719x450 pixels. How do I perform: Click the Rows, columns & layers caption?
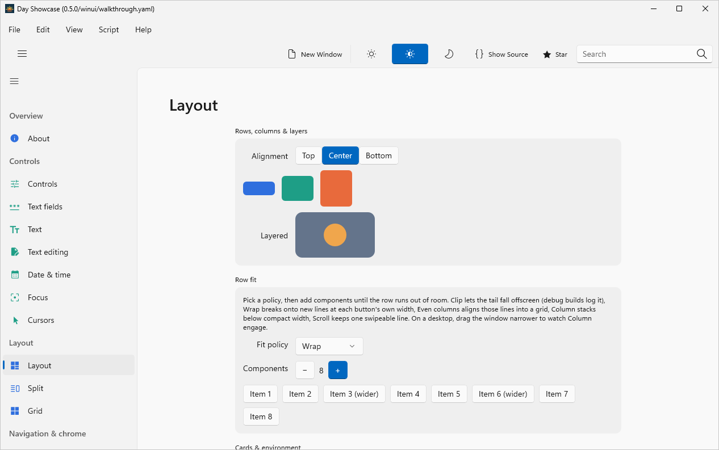[x=271, y=131]
